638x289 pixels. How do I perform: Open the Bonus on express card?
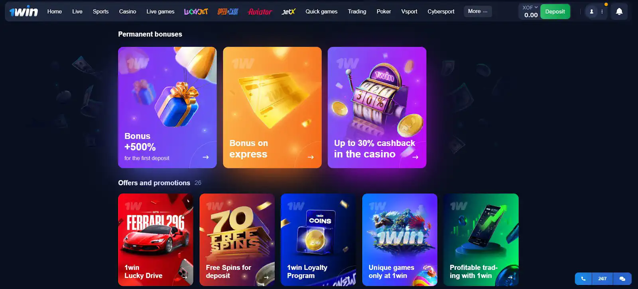[272, 107]
